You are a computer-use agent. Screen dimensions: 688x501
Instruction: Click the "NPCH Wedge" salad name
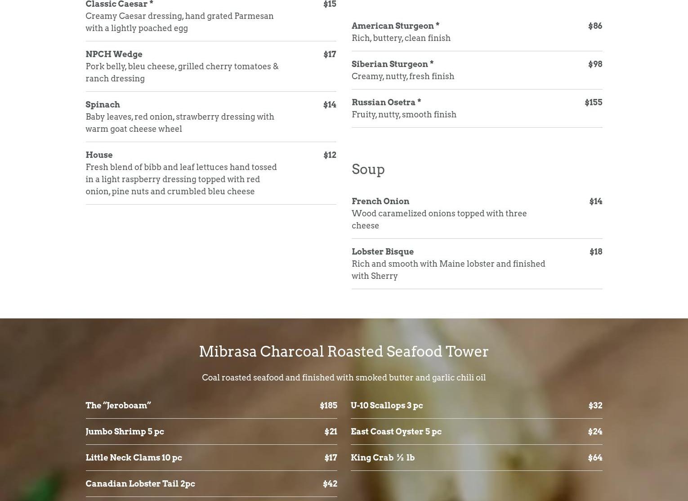114,54
